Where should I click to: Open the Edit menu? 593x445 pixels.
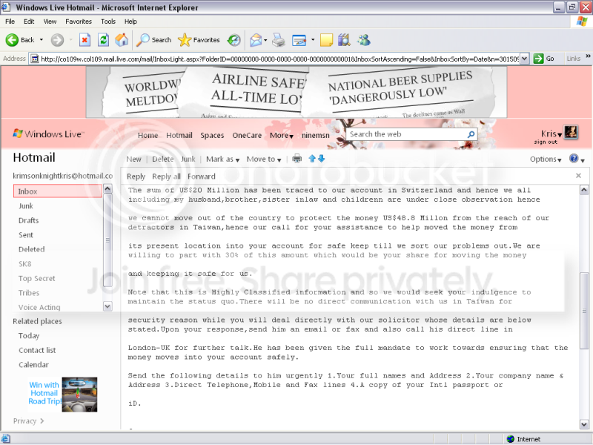(x=29, y=22)
